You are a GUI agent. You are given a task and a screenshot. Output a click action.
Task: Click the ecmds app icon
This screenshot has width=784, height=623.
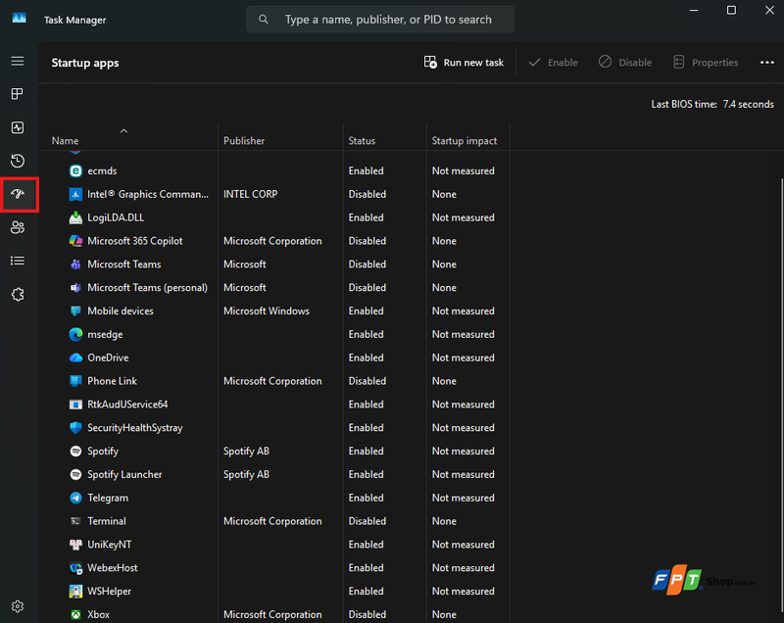[75, 170]
